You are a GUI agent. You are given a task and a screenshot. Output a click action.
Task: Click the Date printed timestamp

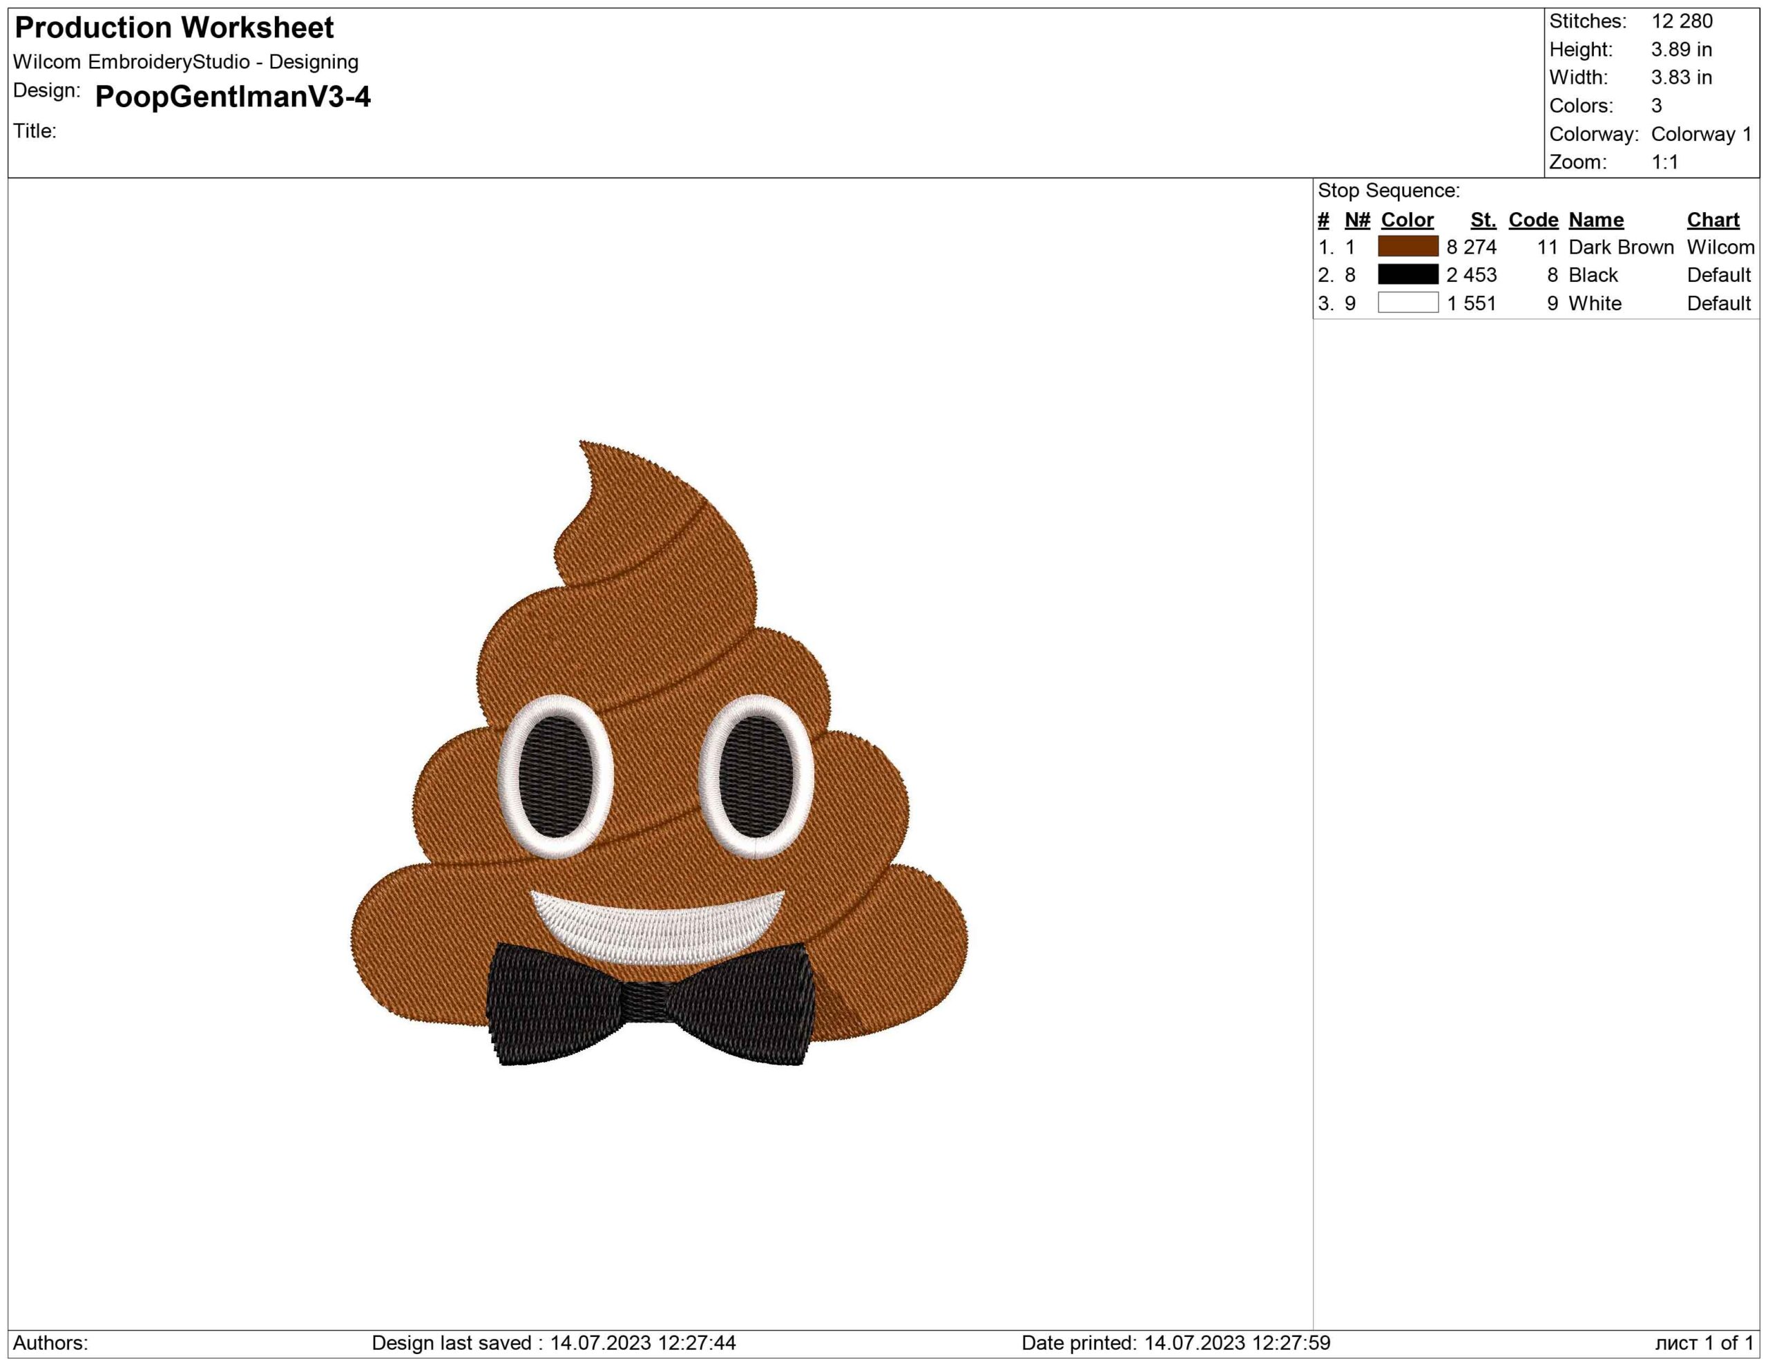pyautogui.click(x=1175, y=1342)
